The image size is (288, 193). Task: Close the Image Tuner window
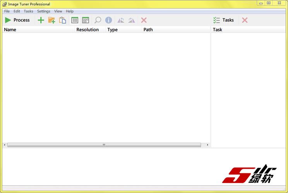pos(279,3)
